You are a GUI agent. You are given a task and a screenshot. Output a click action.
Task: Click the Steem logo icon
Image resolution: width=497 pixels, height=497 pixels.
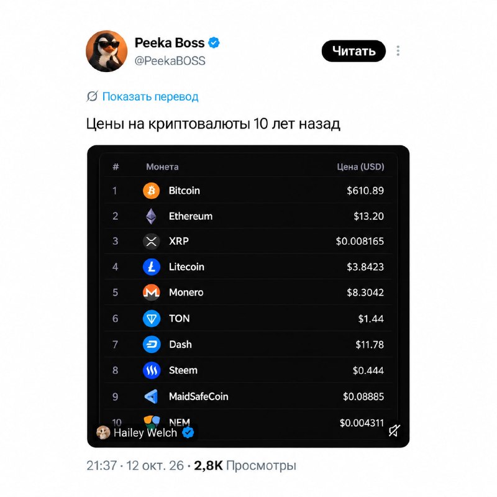[151, 370]
